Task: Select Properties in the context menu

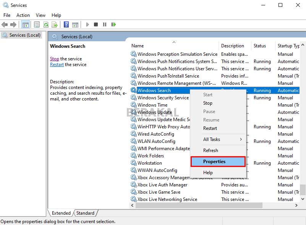Action: point(218,162)
